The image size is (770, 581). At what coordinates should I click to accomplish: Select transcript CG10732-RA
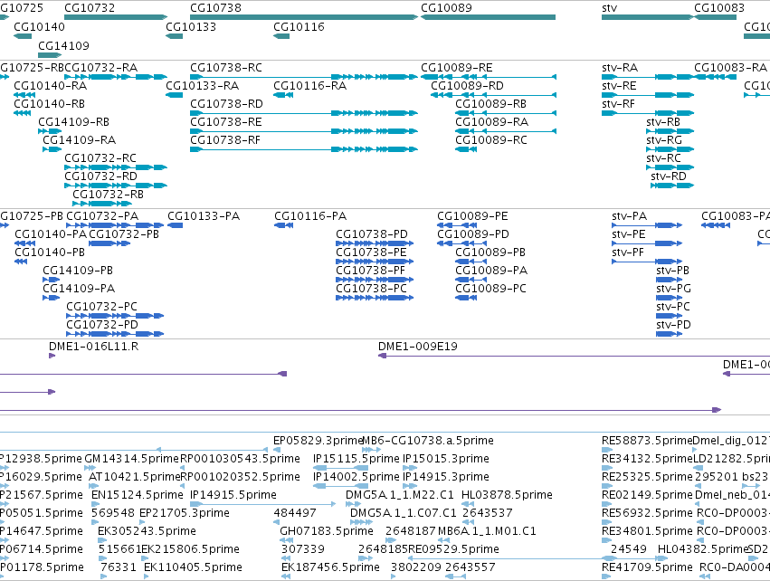tap(101, 67)
